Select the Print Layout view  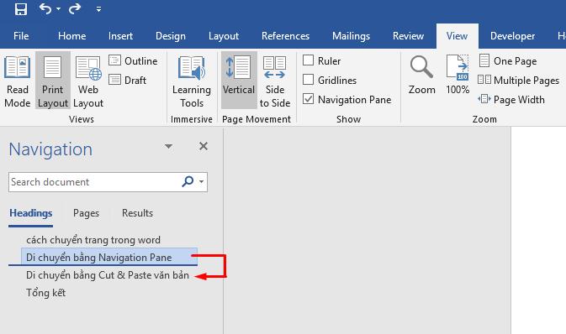point(53,81)
